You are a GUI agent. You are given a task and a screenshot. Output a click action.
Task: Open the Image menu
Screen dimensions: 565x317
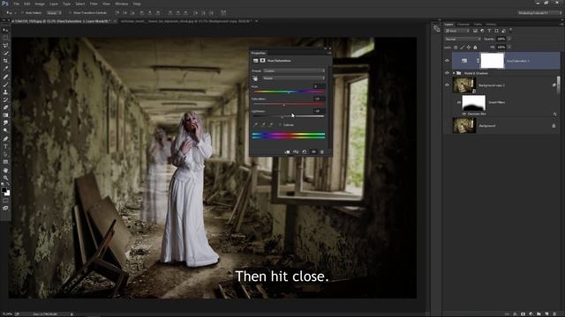(40, 4)
